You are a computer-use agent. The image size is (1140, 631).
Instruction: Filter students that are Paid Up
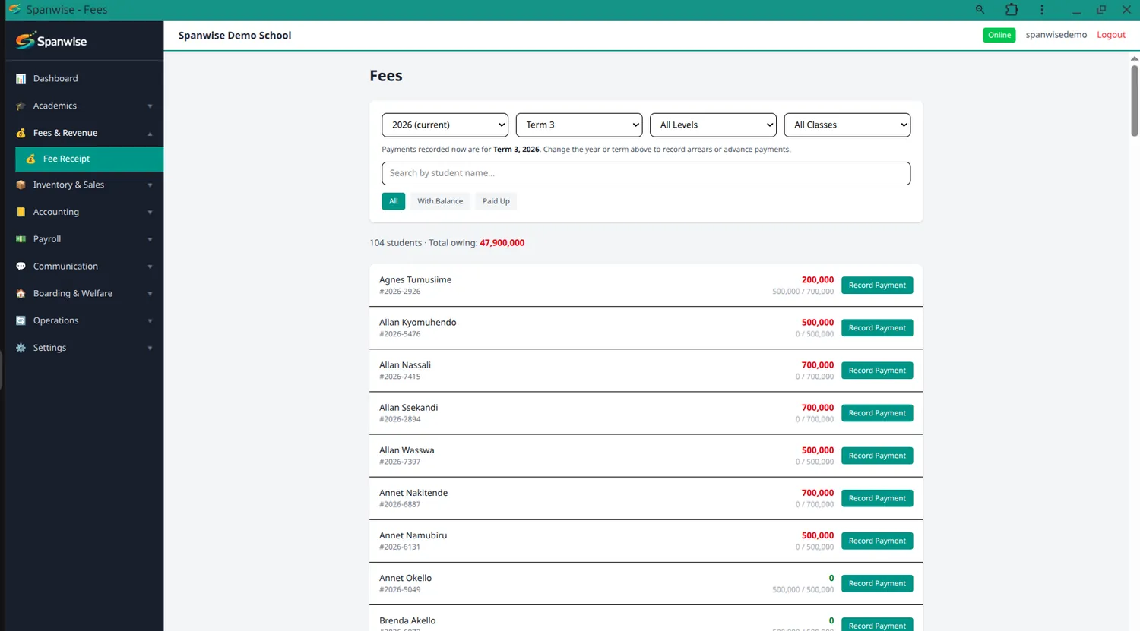pos(496,201)
